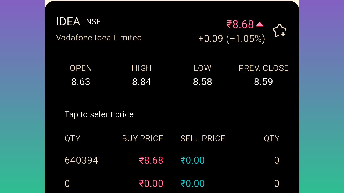Click the Tap to select price label

99,114
